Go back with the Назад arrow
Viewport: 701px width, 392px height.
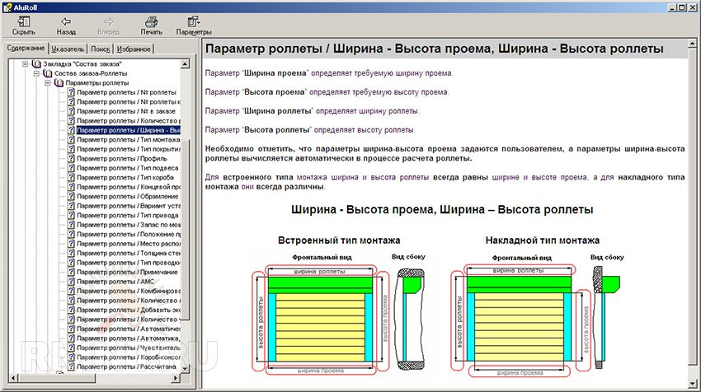click(66, 21)
